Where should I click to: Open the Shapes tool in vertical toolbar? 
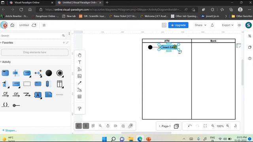79,69
